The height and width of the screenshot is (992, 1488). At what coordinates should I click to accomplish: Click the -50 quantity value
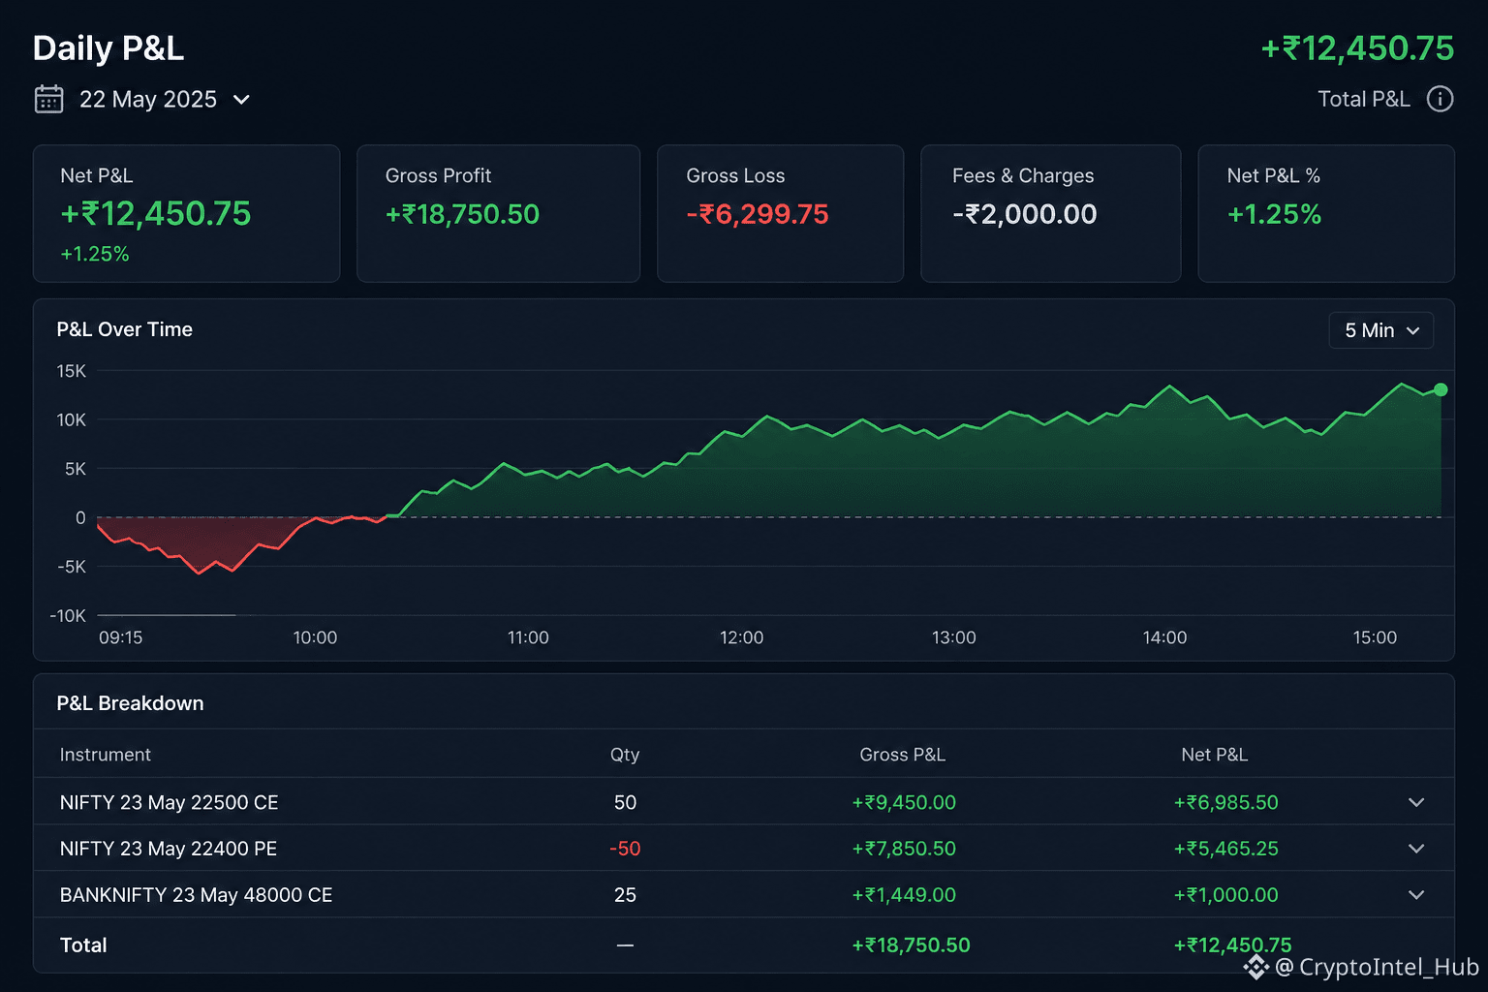pos(625,849)
